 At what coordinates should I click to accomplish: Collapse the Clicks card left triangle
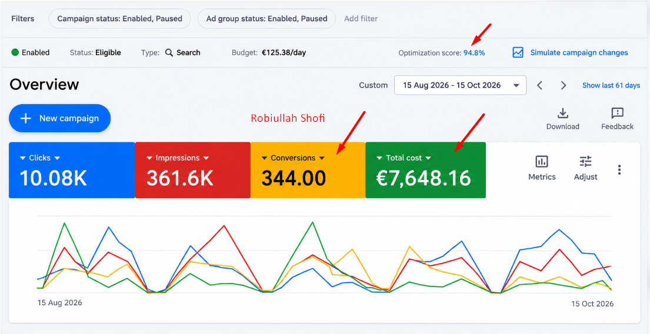click(23, 158)
